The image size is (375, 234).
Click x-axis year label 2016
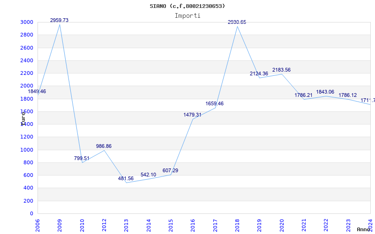point(193,226)
